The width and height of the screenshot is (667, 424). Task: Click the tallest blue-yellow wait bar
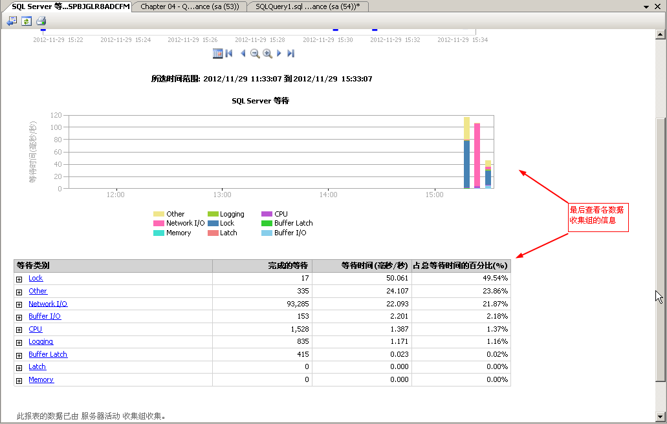tap(466, 153)
